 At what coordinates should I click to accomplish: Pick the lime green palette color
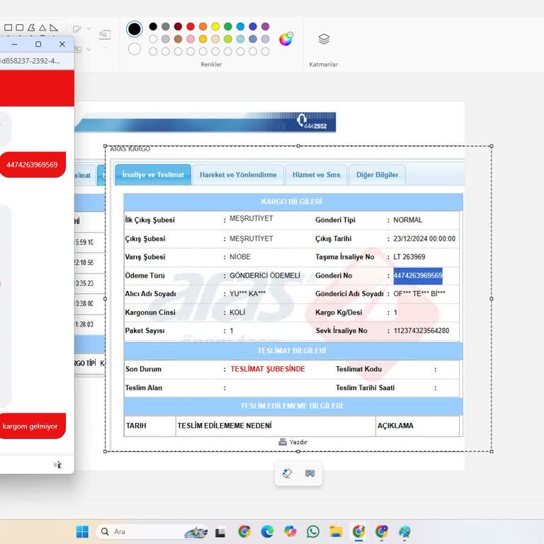tap(228, 39)
